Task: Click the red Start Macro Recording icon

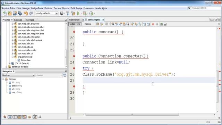Action: click(x=153, y=24)
